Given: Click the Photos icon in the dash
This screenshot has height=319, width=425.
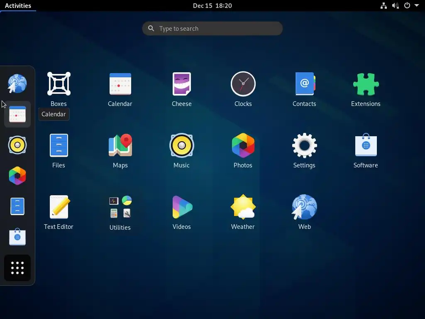Looking at the screenshot, I should [17, 176].
